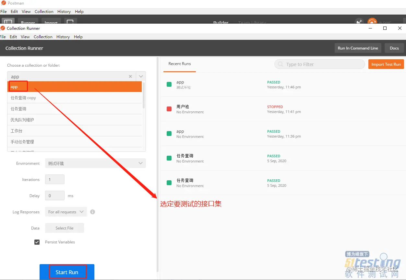
Task: Choose the 手动任务管理 collection
Action: point(75,142)
